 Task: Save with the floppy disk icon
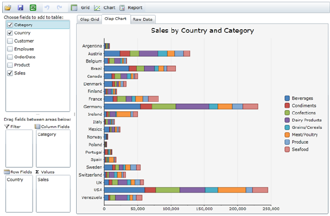21,8
